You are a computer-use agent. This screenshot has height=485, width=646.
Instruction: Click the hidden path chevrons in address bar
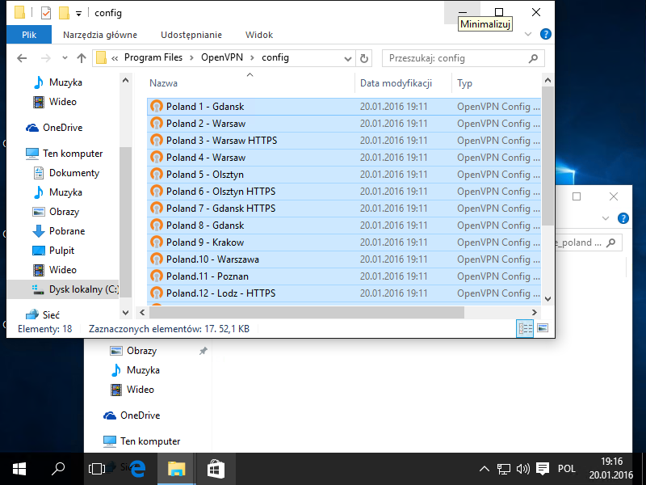tap(115, 58)
